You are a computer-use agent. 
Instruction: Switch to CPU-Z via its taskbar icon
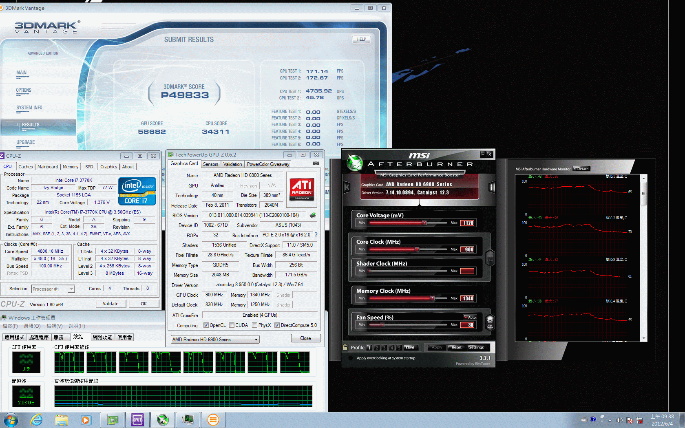pyautogui.click(x=137, y=420)
